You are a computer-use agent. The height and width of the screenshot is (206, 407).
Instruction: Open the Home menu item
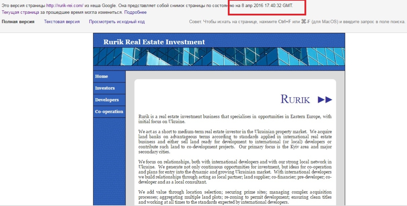(x=102, y=76)
